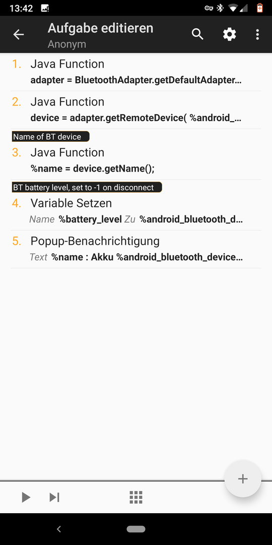The image size is (272, 545).
Task: Tap the 'Name of BT device' label
Action: (x=51, y=137)
